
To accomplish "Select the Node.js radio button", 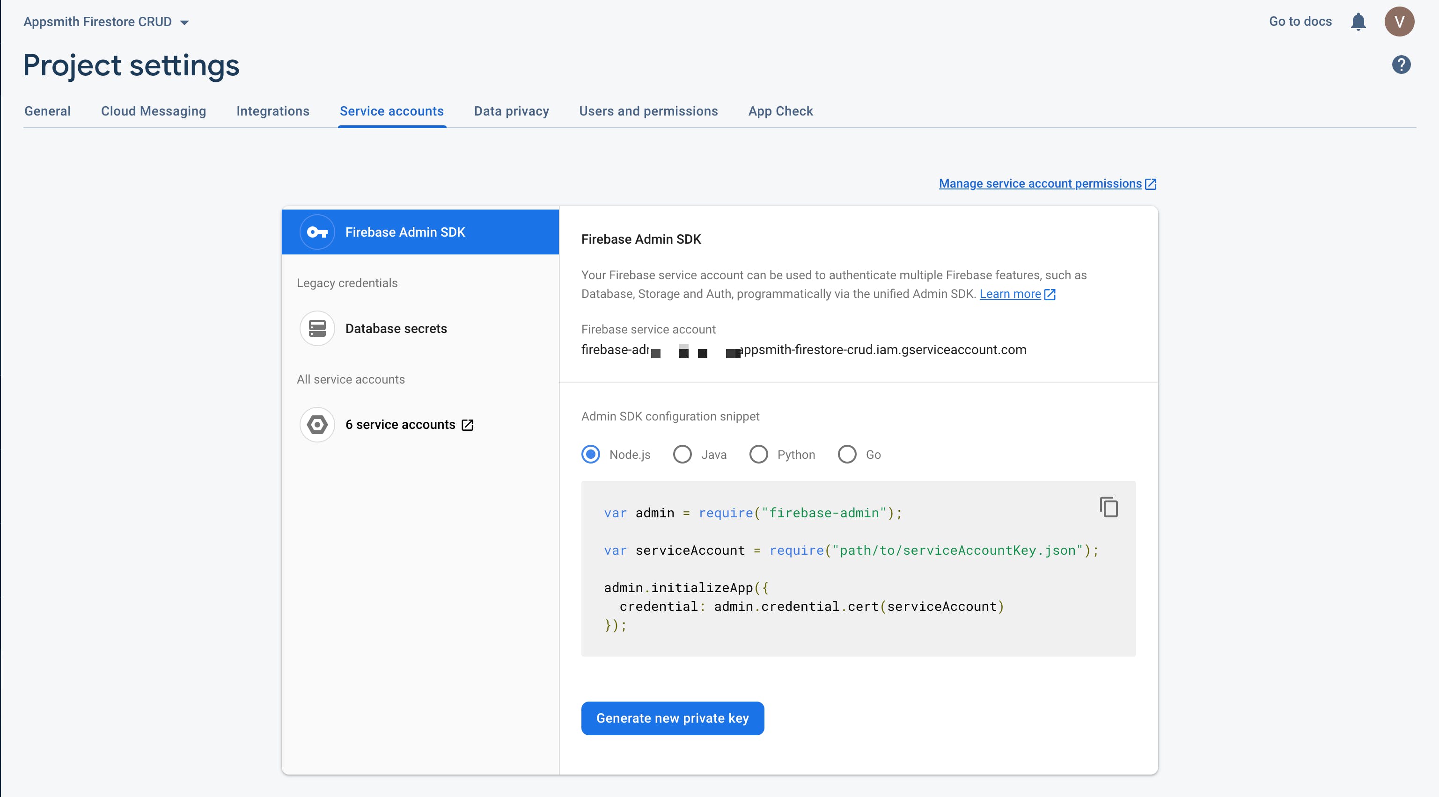I will point(590,454).
